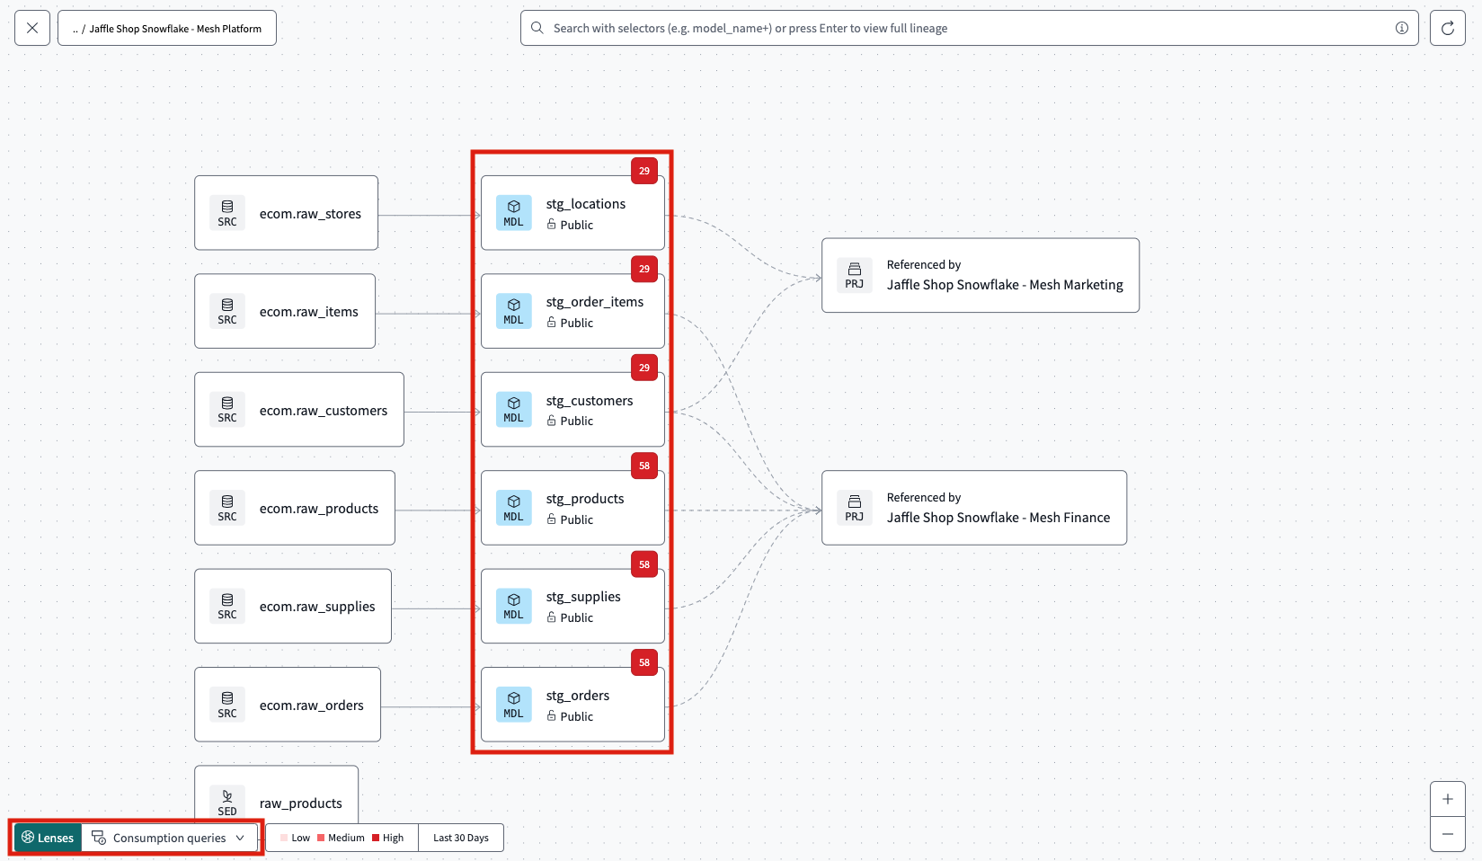Enable the High severity legend filter

(x=387, y=837)
